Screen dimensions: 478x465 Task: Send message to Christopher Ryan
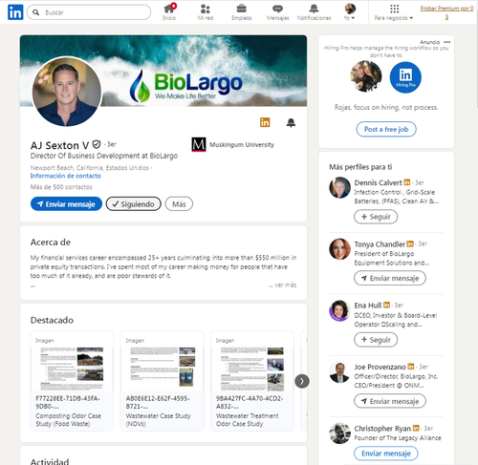pyautogui.click(x=386, y=454)
